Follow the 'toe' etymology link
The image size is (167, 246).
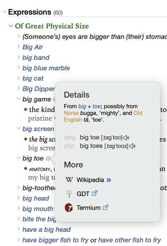(x=96, y=106)
